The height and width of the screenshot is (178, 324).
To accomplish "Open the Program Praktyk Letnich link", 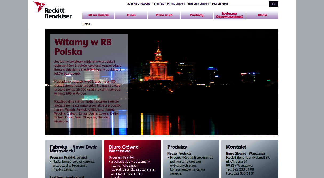I will coord(69,158).
